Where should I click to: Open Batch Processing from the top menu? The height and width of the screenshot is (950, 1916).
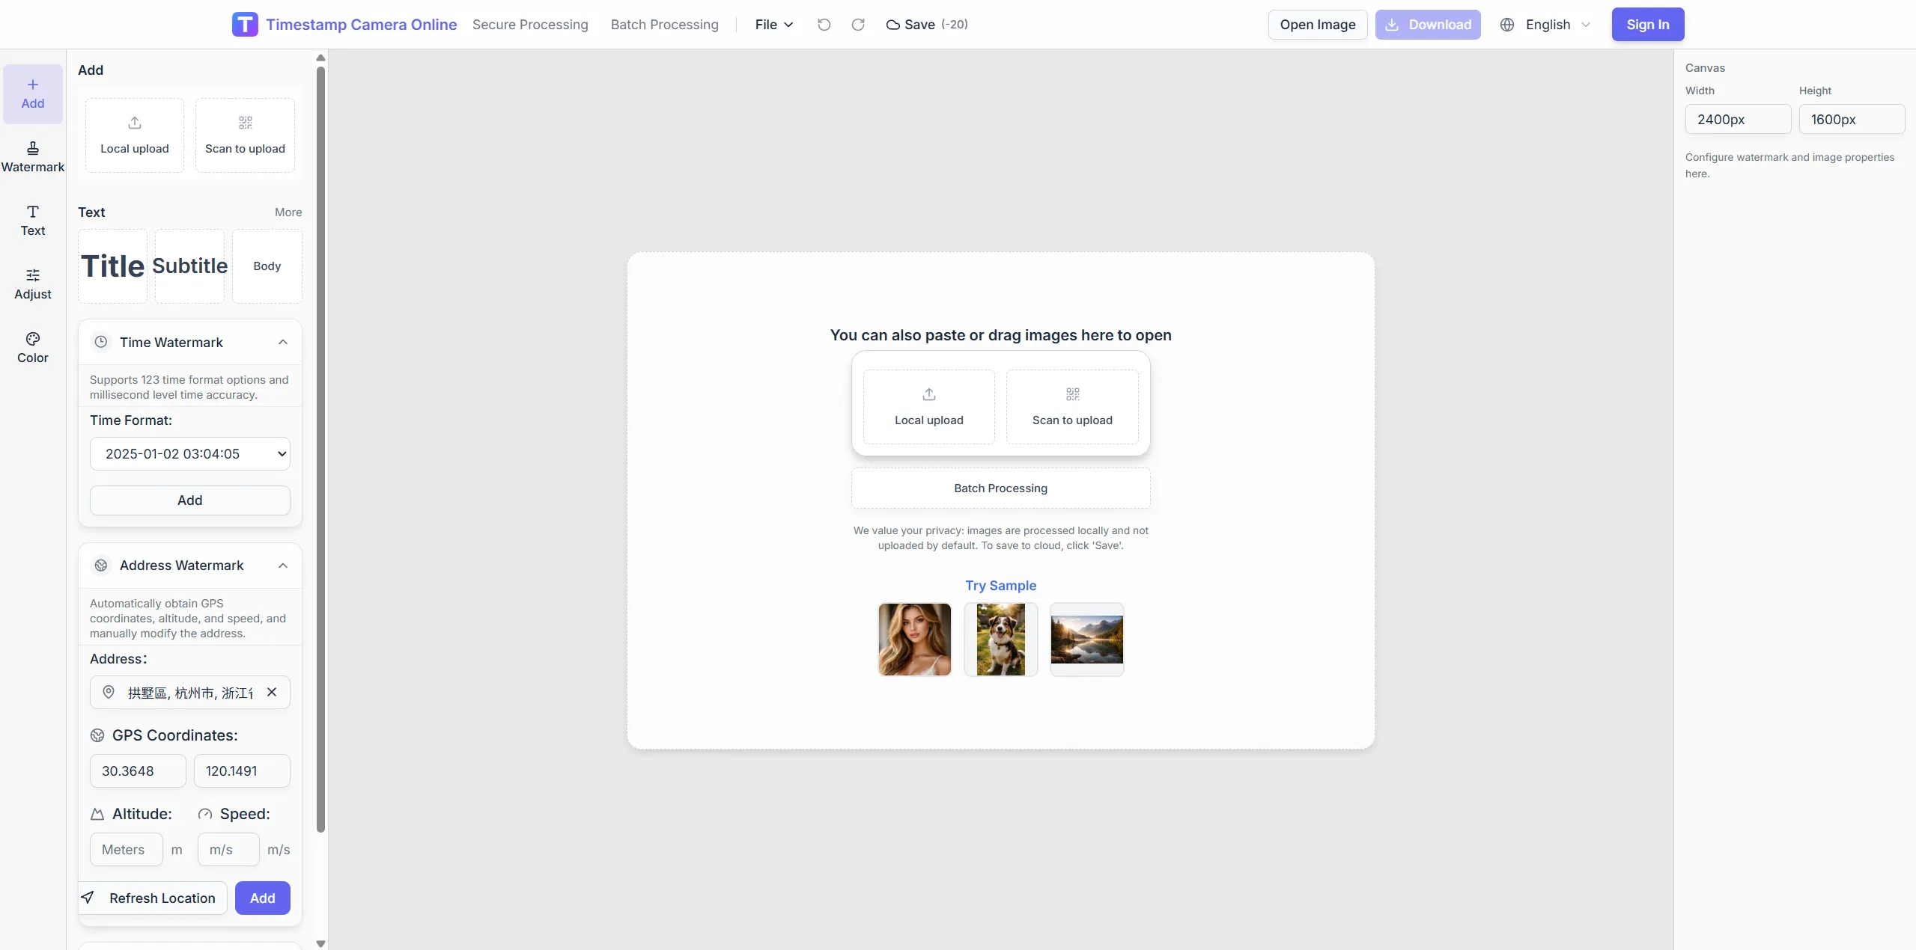coord(664,24)
